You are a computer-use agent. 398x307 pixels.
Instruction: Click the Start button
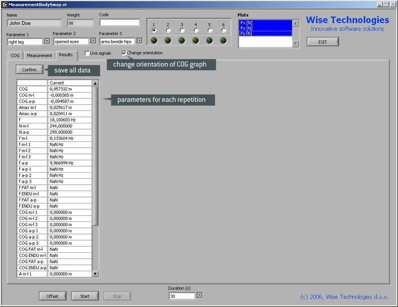[85, 296]
